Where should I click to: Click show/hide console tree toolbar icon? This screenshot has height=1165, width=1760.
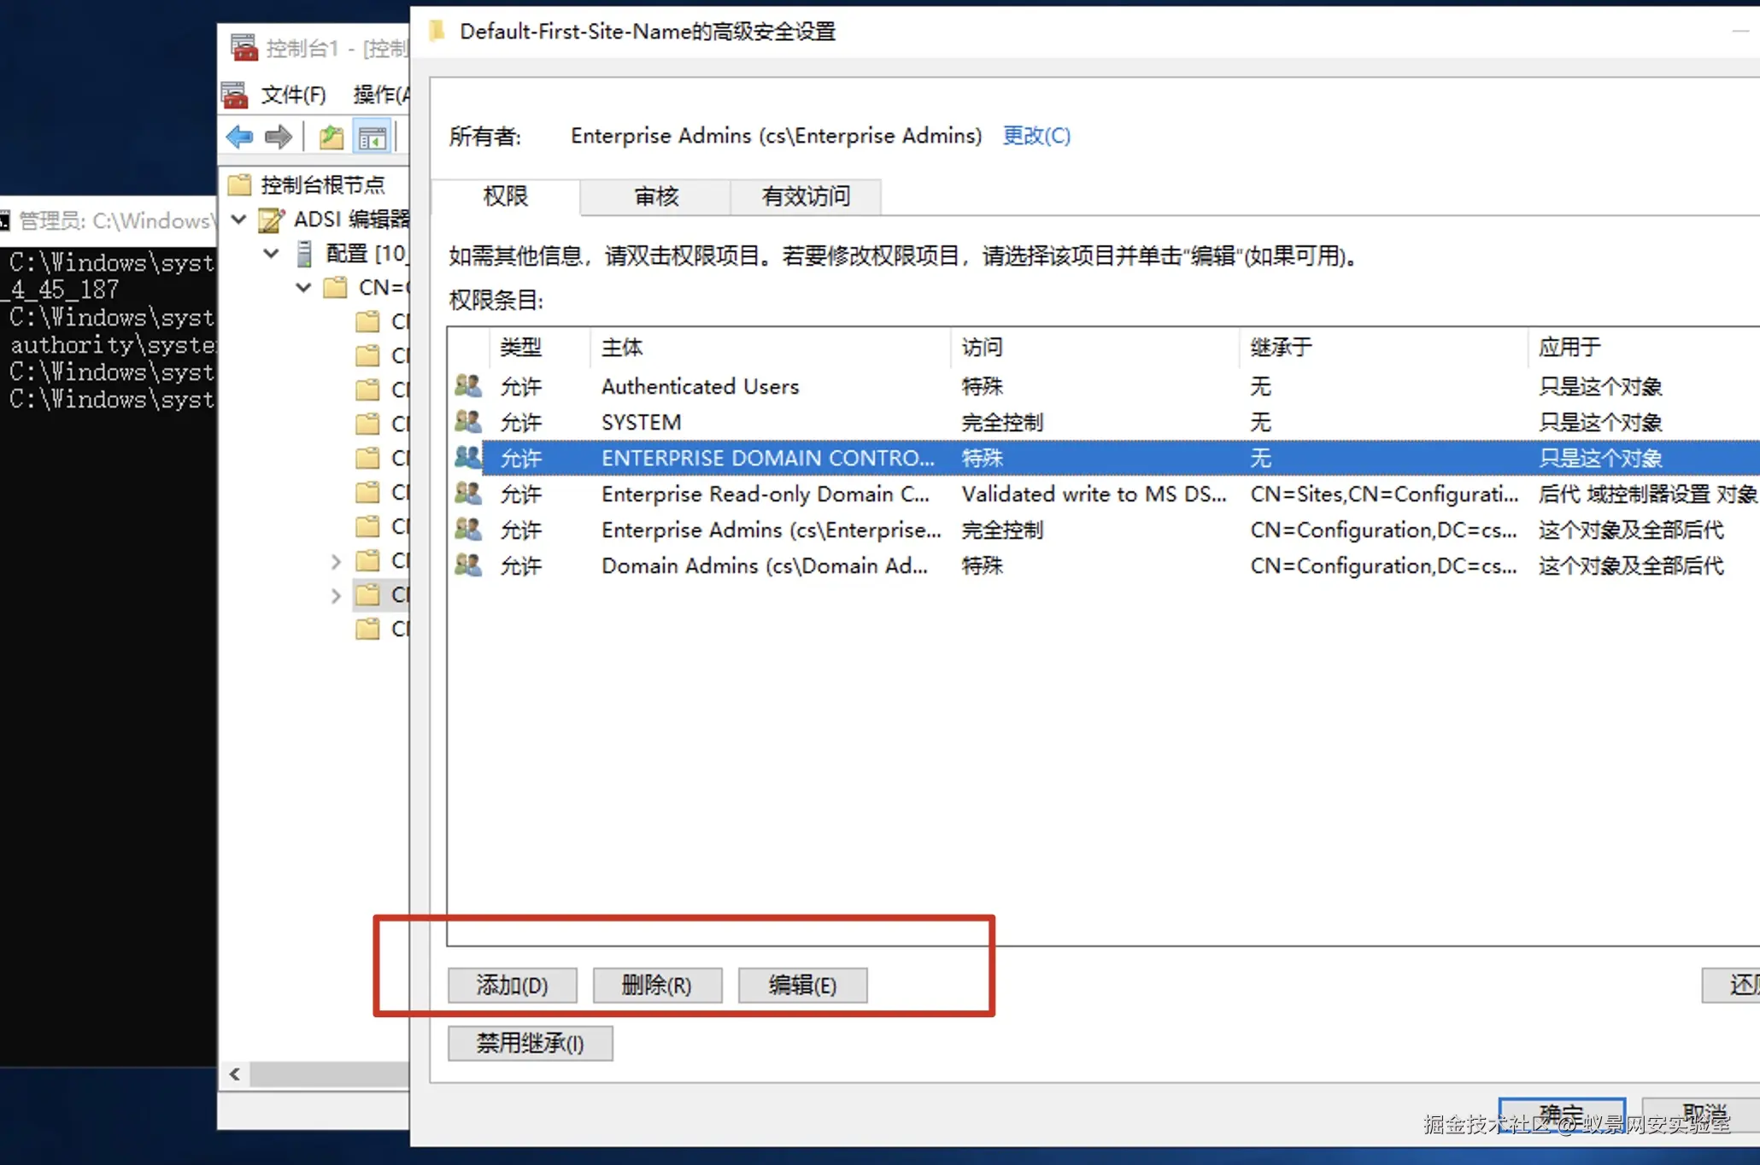(x=373, y=137)
